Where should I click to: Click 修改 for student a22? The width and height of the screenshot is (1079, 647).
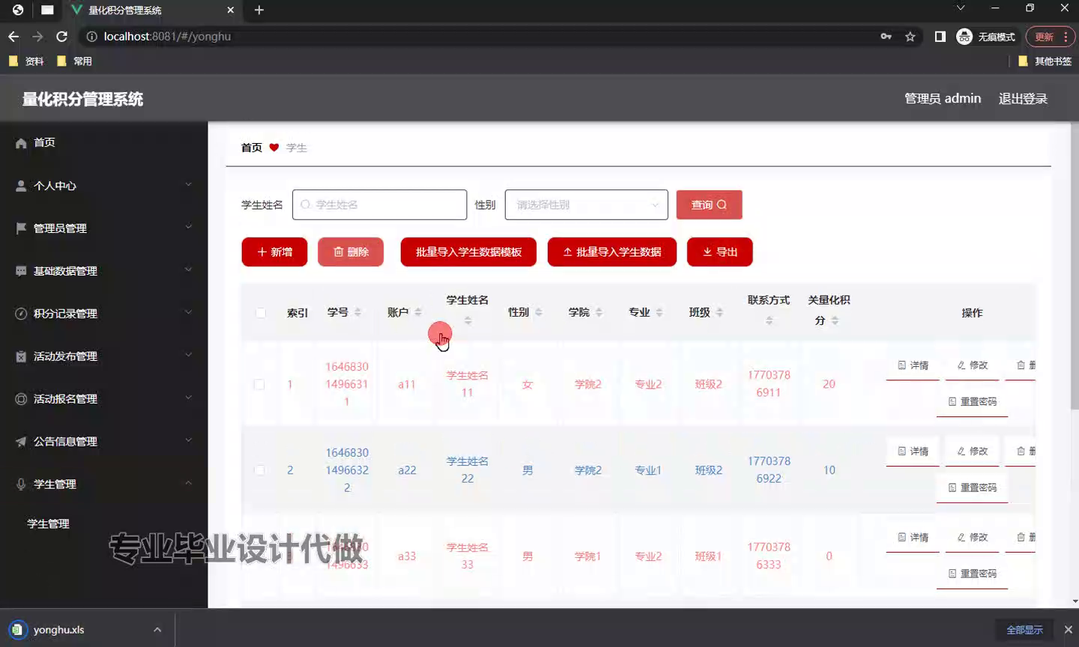click(973, 452)
